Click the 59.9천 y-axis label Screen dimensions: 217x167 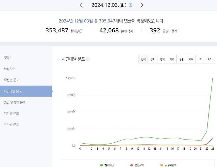pos(72,112)
